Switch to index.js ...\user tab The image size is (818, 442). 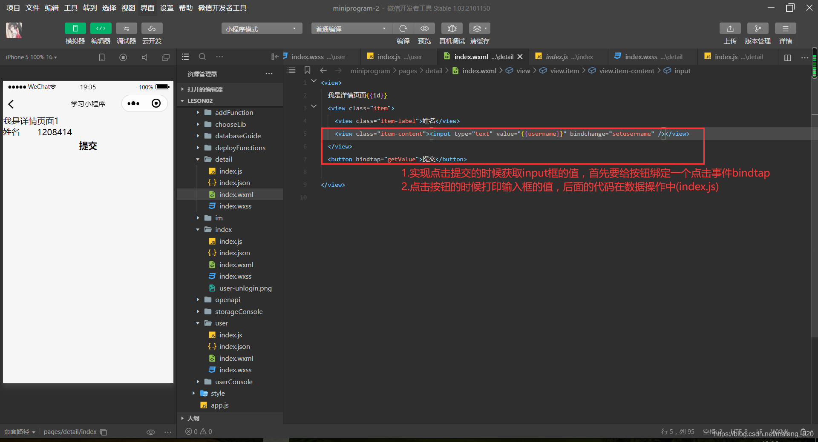pos(399,57)
